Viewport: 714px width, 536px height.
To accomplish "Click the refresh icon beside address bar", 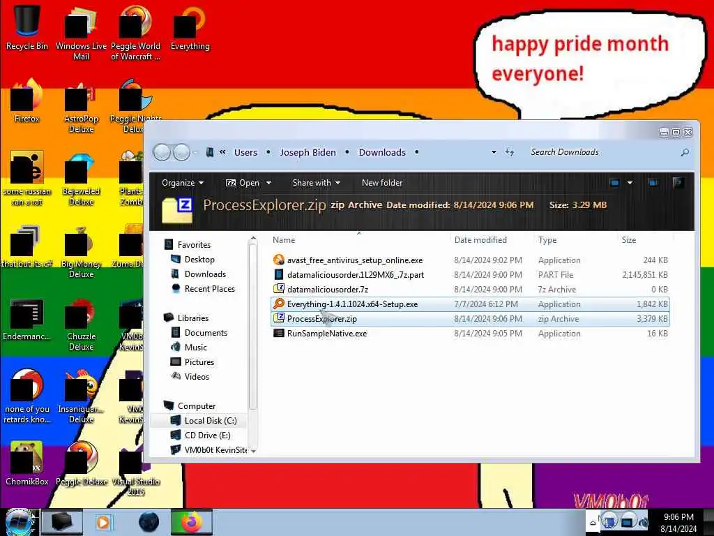I will 510,151.
